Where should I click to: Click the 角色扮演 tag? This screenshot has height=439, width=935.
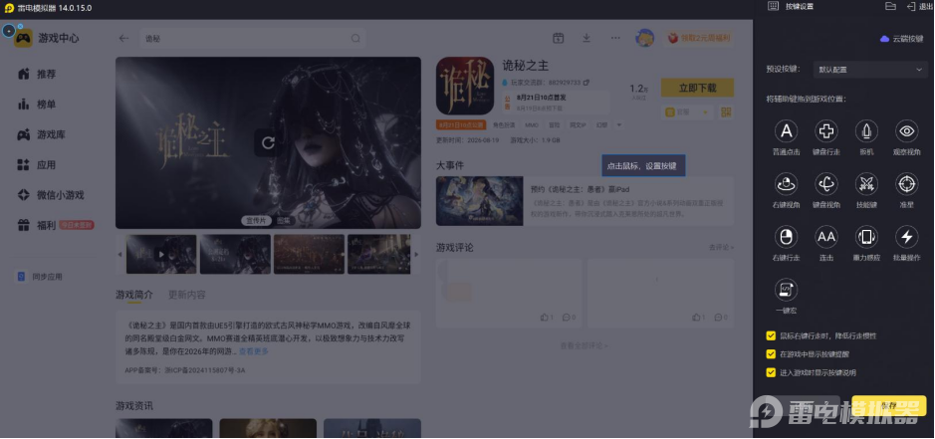coord(504,125)
